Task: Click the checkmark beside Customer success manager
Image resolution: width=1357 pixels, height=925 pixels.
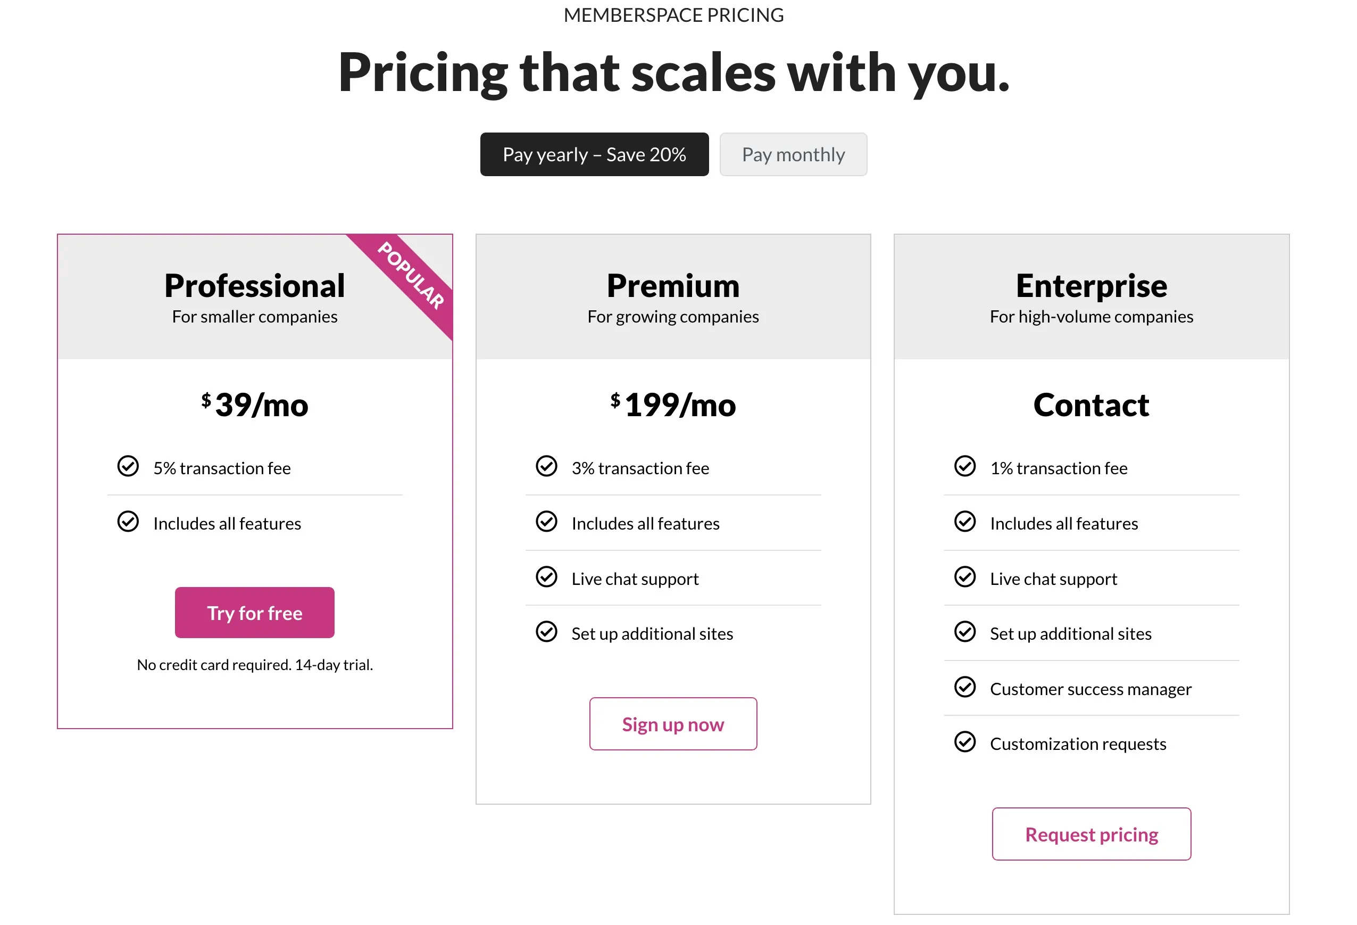Action: coord(965,688)
